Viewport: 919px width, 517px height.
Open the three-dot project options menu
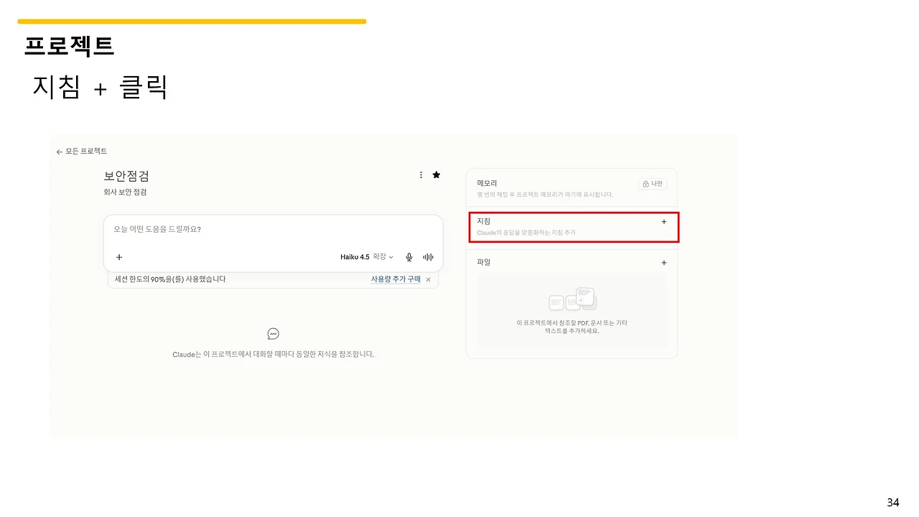[x=421, y=174]
